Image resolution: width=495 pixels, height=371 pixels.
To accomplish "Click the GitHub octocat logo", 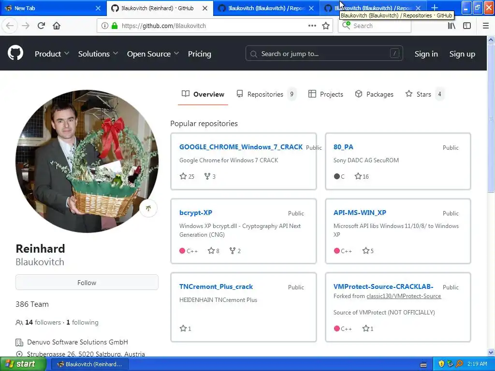I will coord(15,53).
